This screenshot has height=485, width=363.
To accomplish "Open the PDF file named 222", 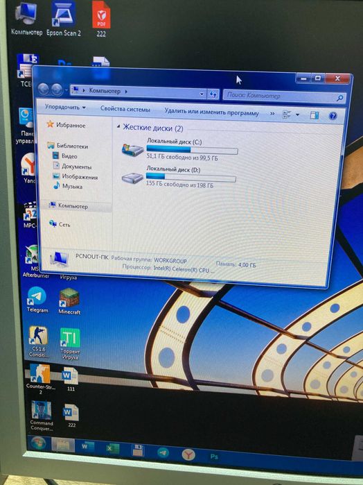I will click(101, 19).
